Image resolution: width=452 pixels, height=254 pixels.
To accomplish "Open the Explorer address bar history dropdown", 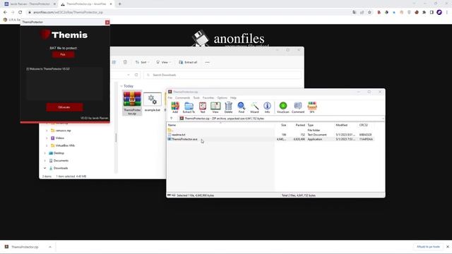I will coord(129,75).
